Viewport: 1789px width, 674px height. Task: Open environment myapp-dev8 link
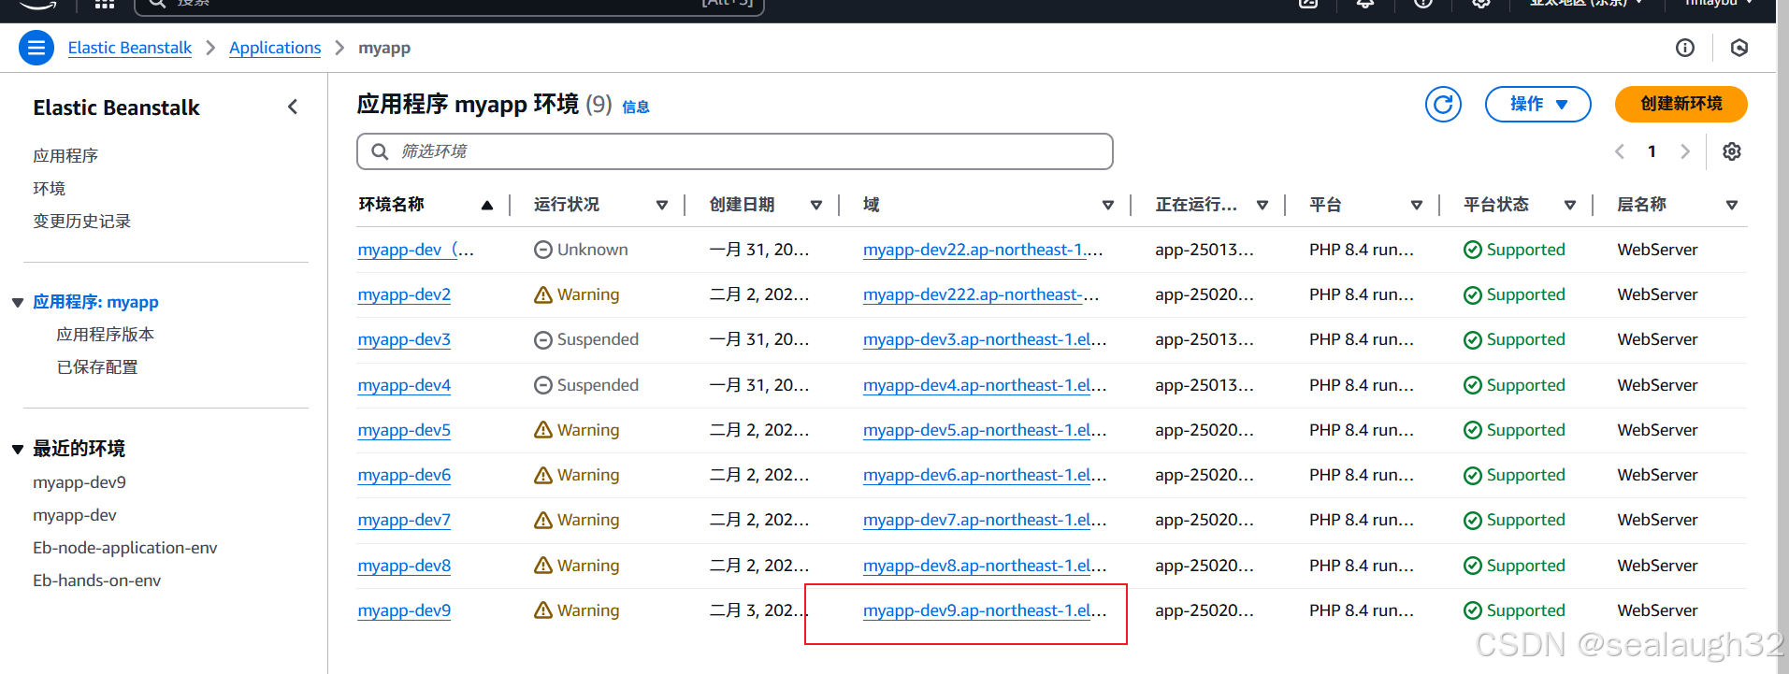(404, 566)
